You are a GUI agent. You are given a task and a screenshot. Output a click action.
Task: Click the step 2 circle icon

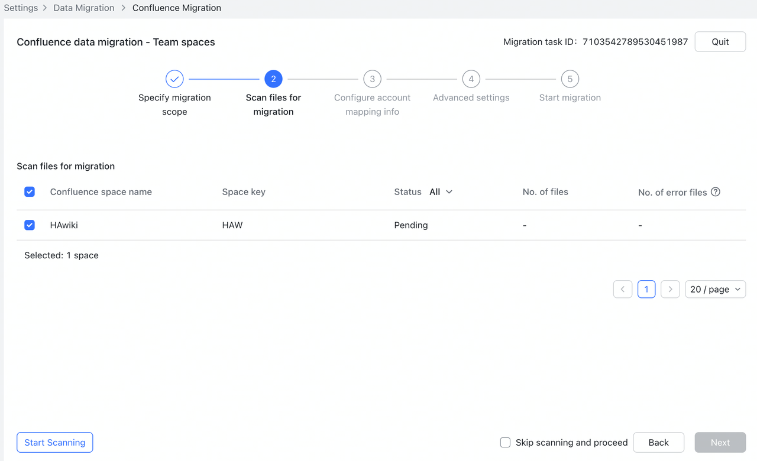[273, 79]
